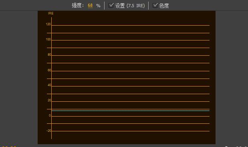Image resolution: width=248 pixels, height=147 pixels.
Task: Click the 100 IRE scale label
Action: pyautogui.click(x=48, y=39)
